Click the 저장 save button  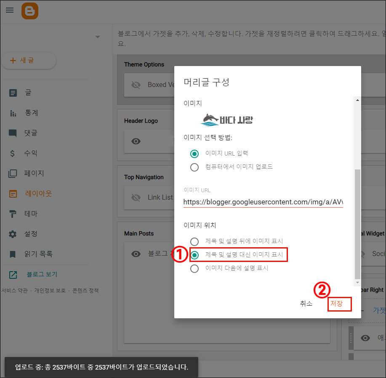point(336,304)
